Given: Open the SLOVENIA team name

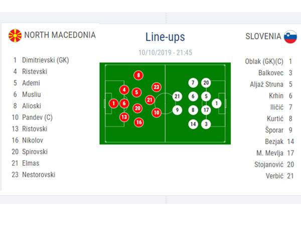Looking at the screenshot, I should 263,36.
